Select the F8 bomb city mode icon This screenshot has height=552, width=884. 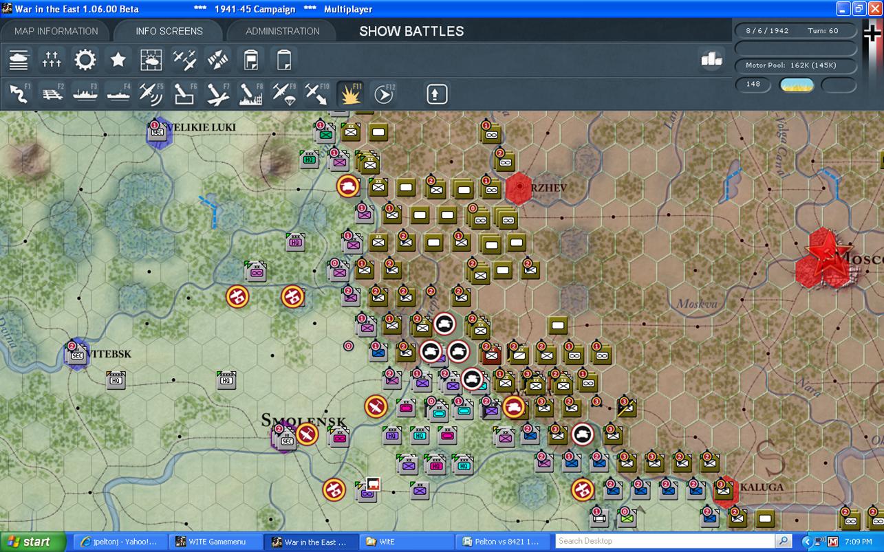pyautogui.click(x=250, y=93)
